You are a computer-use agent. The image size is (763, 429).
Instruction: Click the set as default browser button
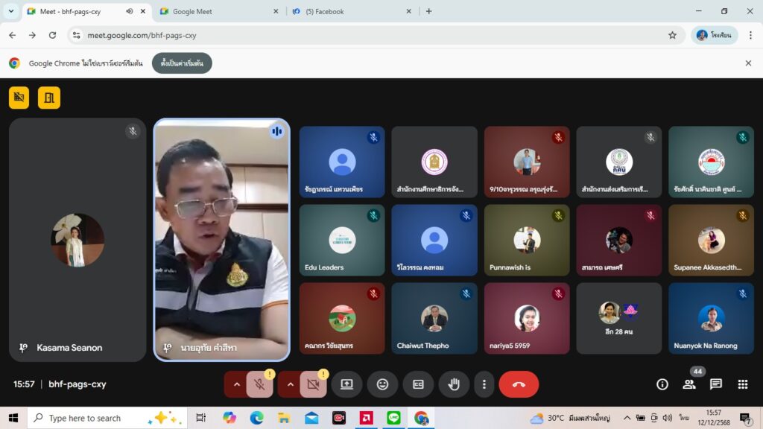[182, 63]
